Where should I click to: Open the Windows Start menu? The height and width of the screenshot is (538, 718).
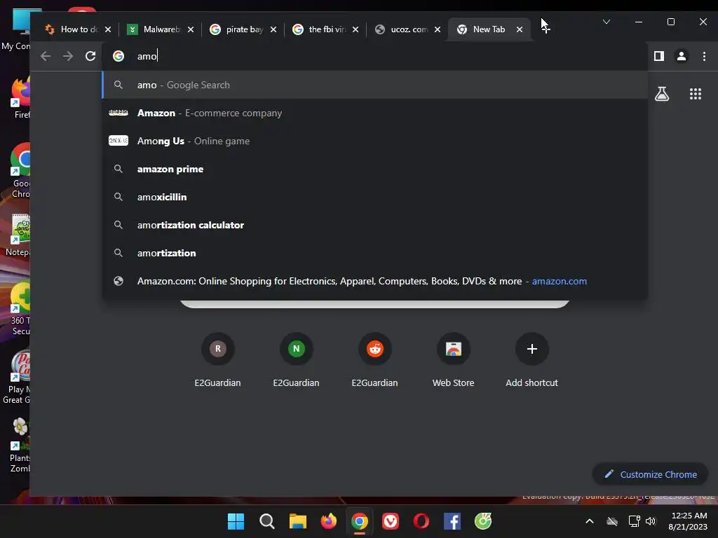point(236,521)
